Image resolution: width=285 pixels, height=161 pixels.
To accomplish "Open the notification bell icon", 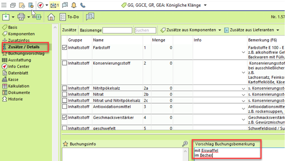I will pos(74,5).
